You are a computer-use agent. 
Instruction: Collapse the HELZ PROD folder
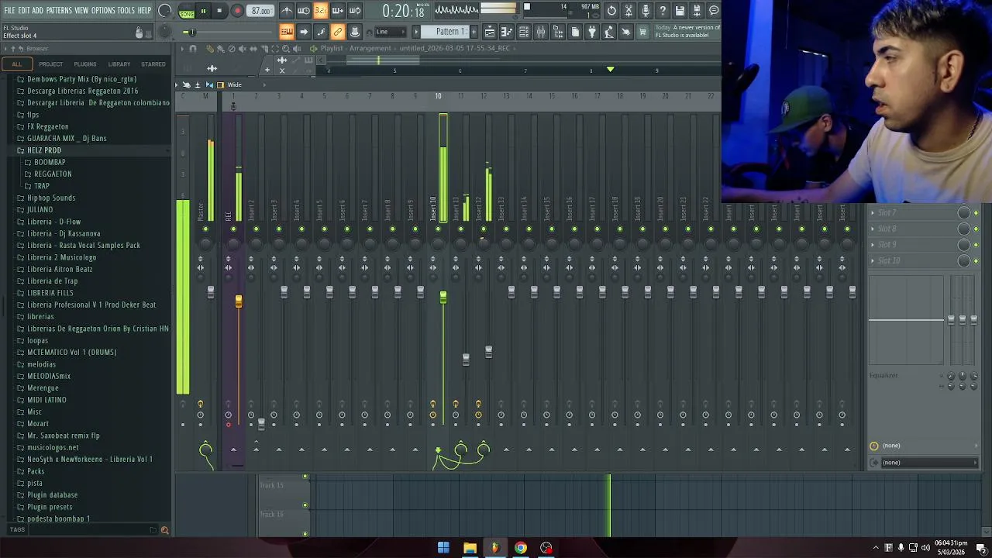44,150
